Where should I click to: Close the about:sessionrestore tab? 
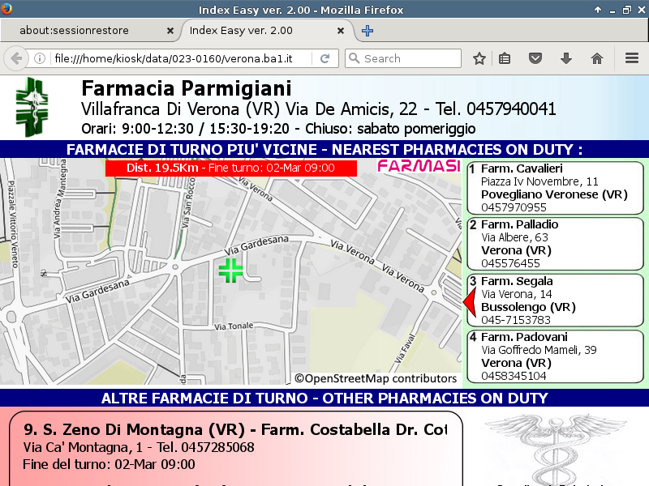(x=170, y=31)
